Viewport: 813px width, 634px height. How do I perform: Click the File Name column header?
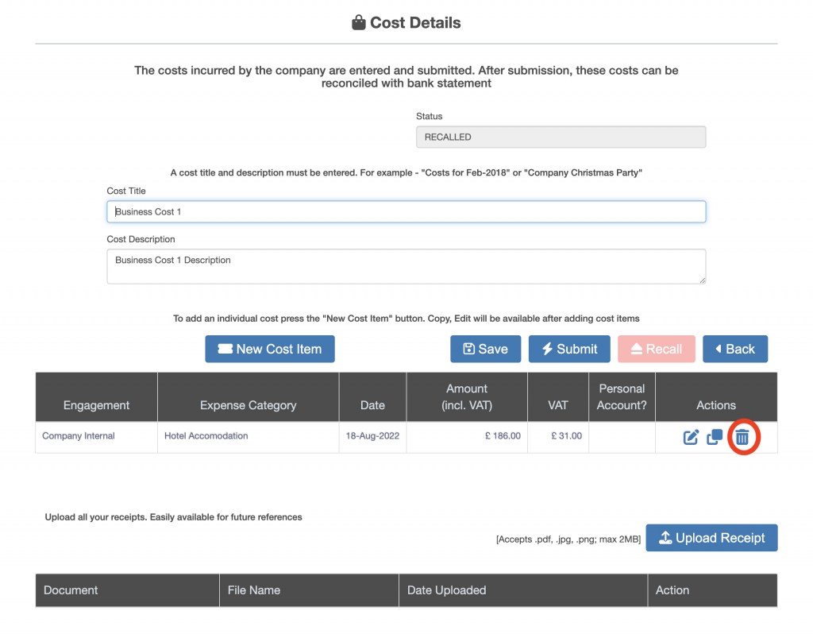pyautogui.click(x=254, y=590)
